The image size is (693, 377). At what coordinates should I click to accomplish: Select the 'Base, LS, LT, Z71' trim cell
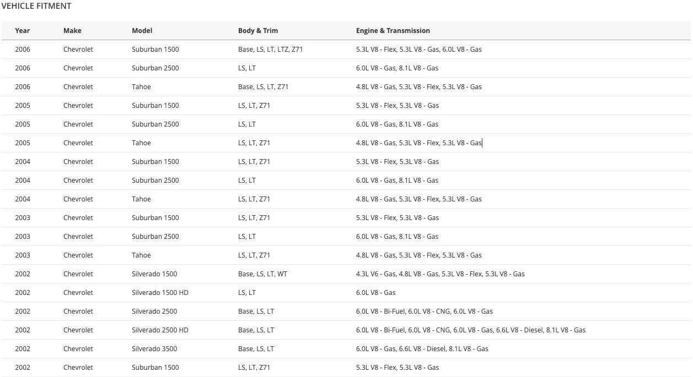(x=263, y=87)
